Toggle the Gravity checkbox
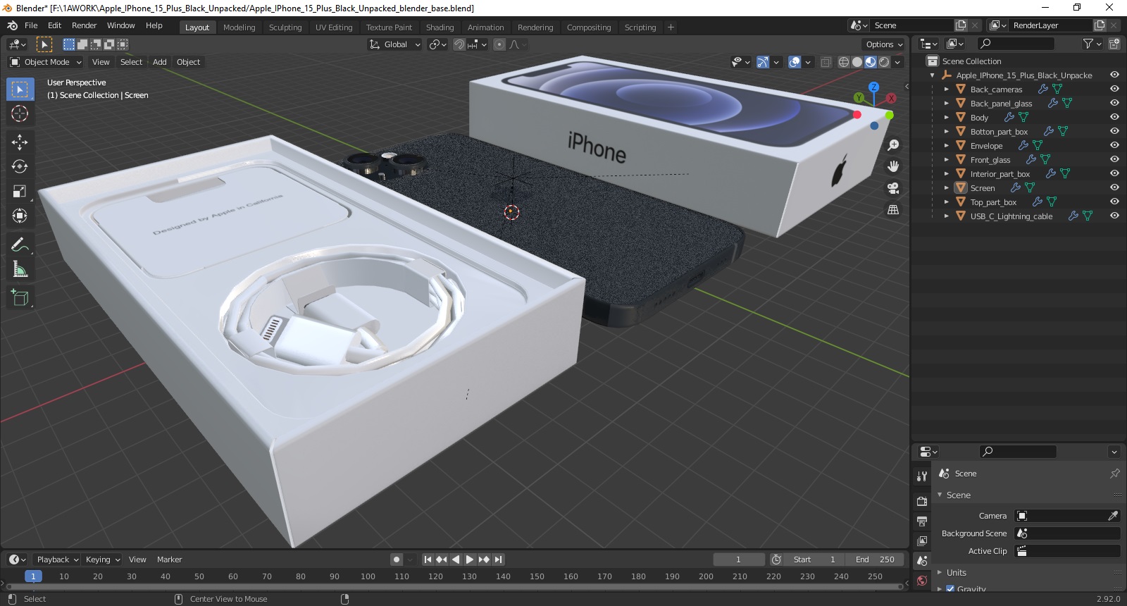Viewport: 1127px width, 606px height. point(950,589)
